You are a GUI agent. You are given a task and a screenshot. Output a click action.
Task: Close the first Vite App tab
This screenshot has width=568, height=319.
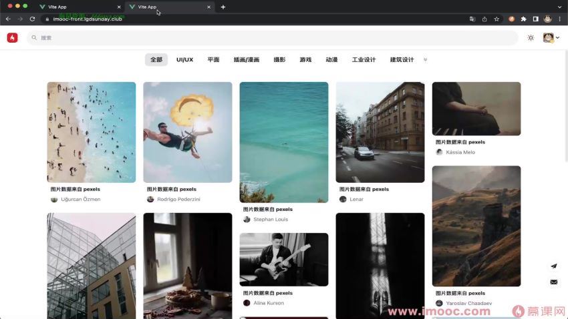click(119, 7)
